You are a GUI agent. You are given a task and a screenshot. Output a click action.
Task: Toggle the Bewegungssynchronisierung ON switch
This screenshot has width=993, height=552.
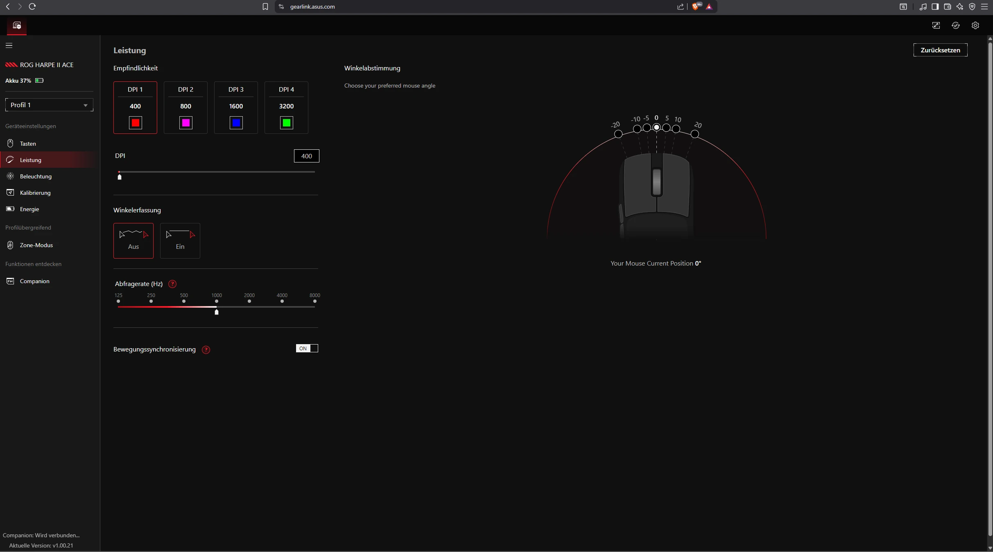pos(307,349)
